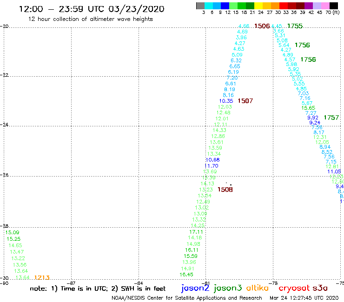This screenshot has width=344, height=302.
Task: Click the 1506 time stamp label
Action: coord(262,26)
